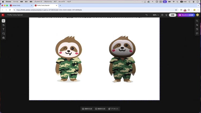
Task: Open the comments panel
Action: [197, 34]
